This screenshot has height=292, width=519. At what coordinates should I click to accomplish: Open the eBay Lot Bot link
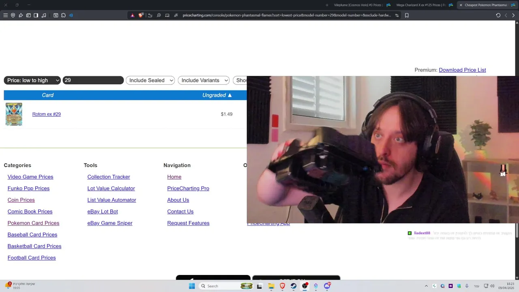[103, 212]
